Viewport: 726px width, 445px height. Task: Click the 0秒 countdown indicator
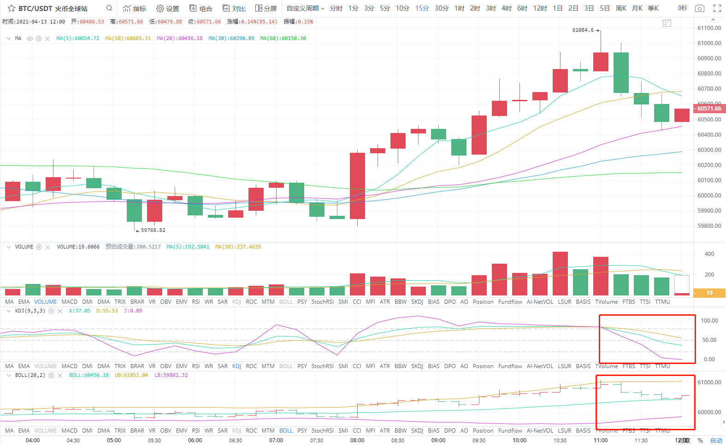pos(682,8)
